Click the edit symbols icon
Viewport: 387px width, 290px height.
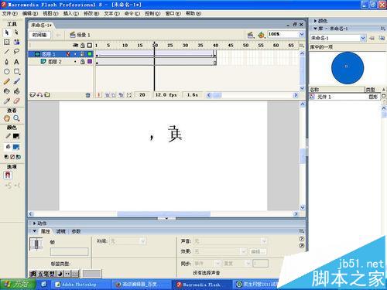(x=261, y=35)
